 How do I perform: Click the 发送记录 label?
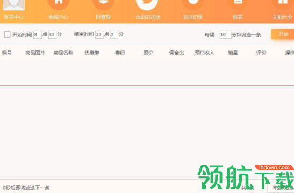point(193,17)
